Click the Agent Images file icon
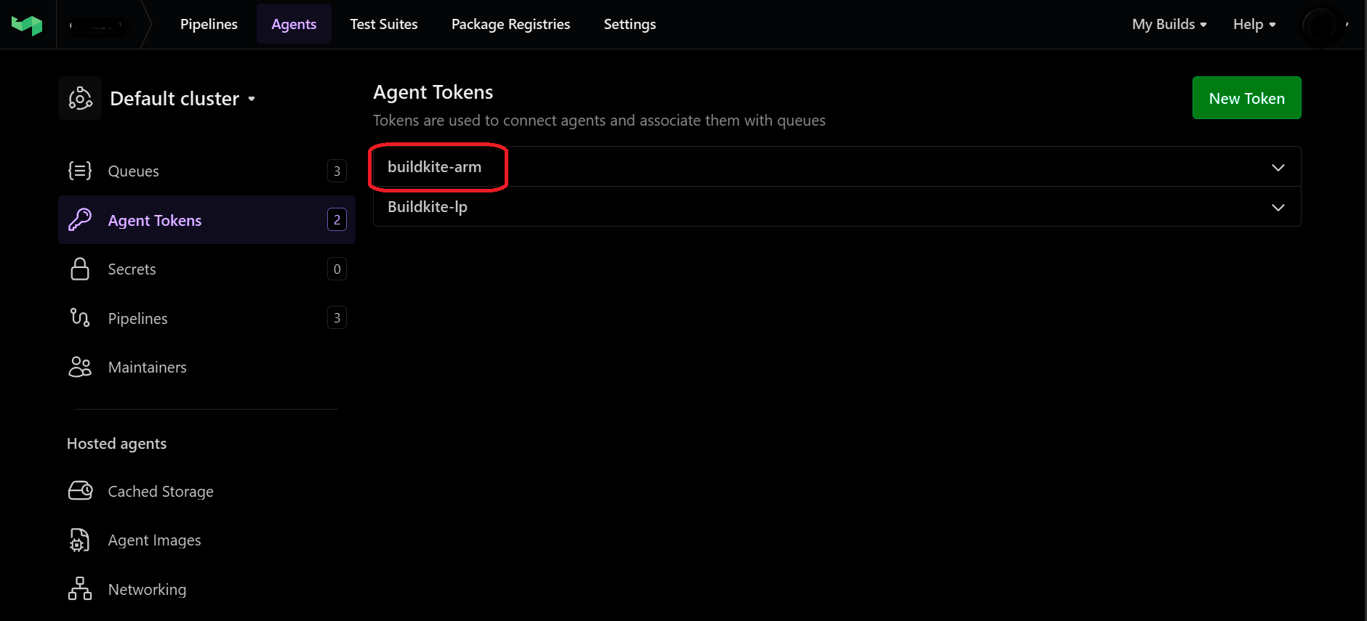The height and width of the screenshot is (621, 1367). tap(80, 540)
